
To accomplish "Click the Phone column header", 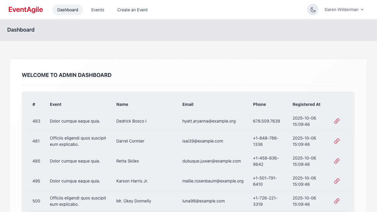I will [259, 104].
